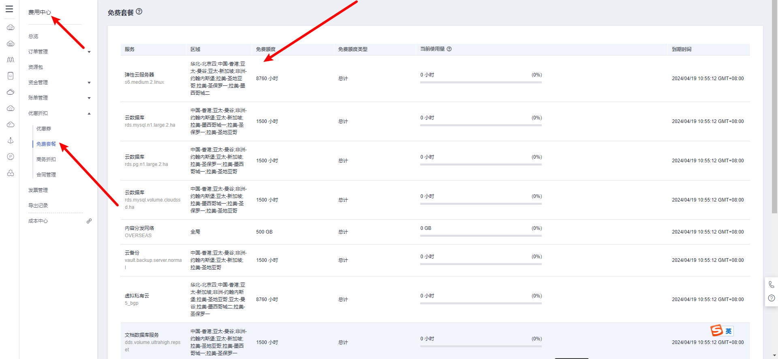Click the floating question mark help icon

click(771, 298)
